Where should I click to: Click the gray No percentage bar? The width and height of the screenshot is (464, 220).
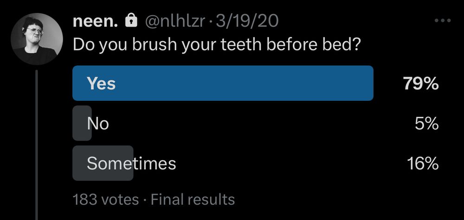82,123
